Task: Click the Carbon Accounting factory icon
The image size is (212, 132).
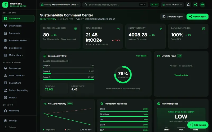Action: (5, 90)
